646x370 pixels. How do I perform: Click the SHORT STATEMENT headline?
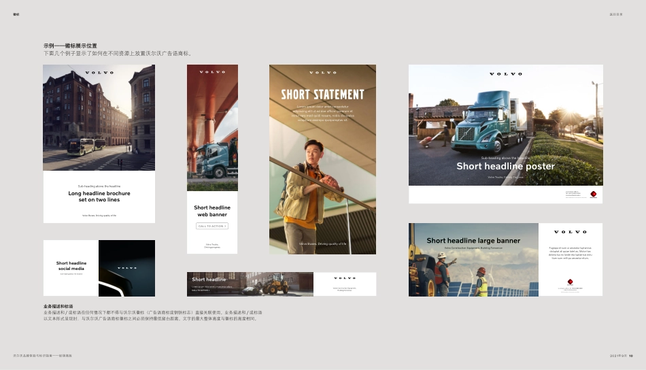pos(322,95)
